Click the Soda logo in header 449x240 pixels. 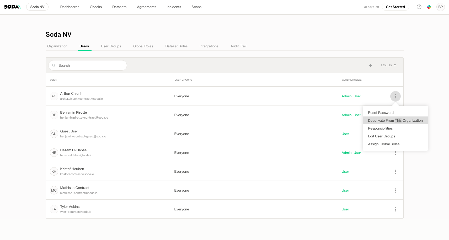(x=12, y=7)
